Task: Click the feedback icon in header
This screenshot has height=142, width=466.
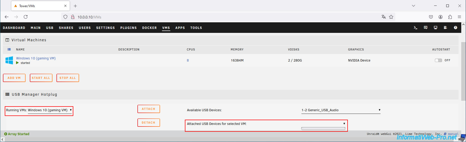Action: [x=425, y=28]
